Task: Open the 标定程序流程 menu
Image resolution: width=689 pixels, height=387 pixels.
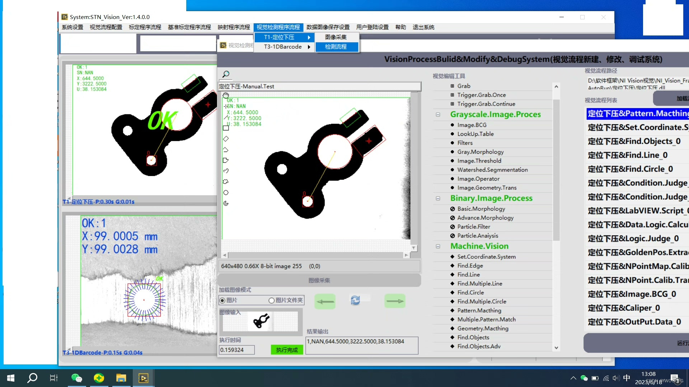Action: (145, 27)
